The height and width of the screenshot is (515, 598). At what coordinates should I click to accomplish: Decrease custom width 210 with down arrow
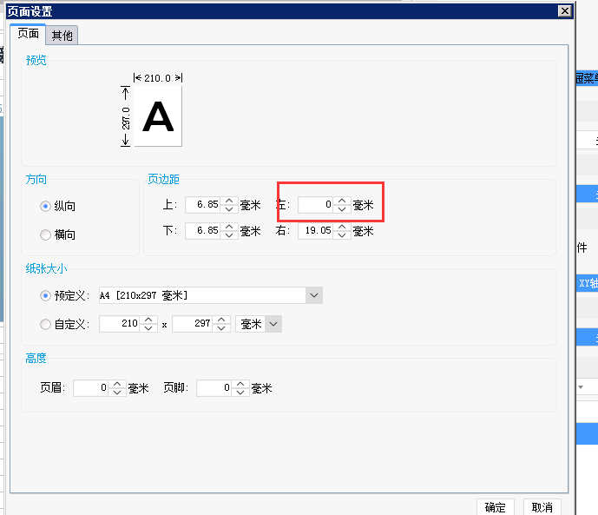148,328
